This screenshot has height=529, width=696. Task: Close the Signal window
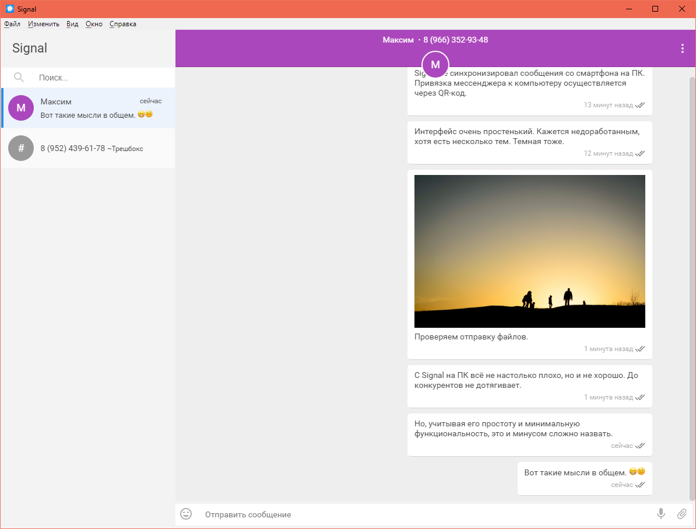pyautogui.click(x=682, y=9)
